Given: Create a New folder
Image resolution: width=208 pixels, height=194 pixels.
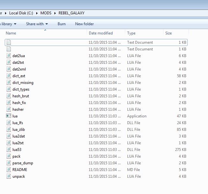Looking at the screenshot, I should pos(84,24).
